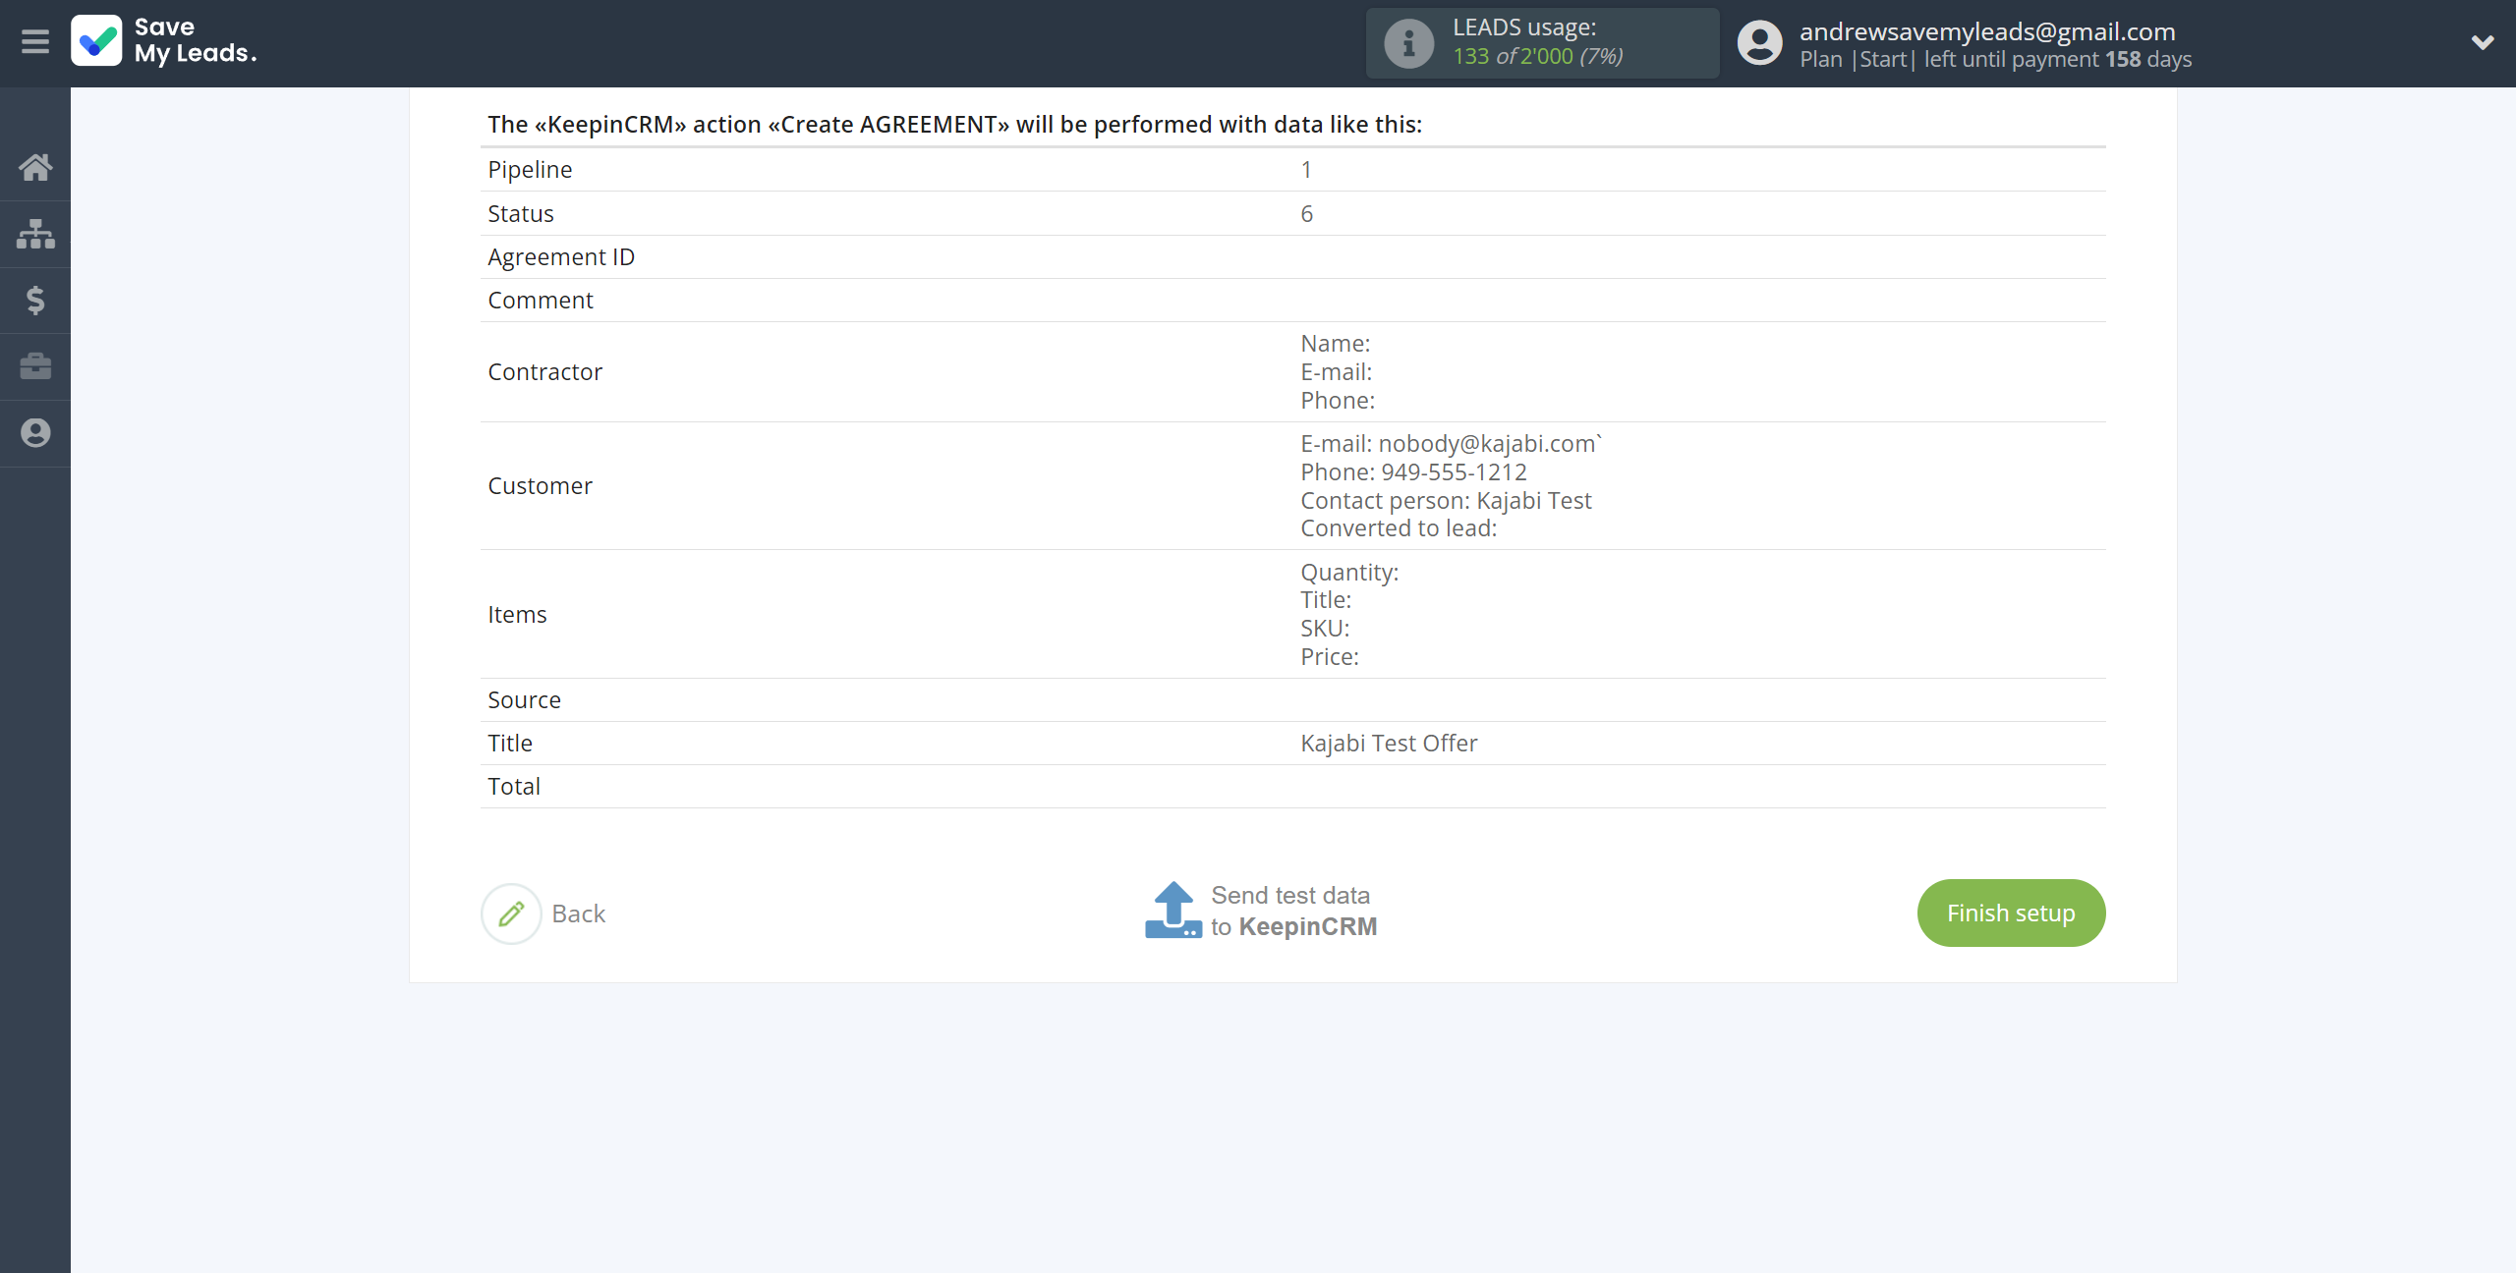Click the account email andrewsavemyleads@gmail.com

[1987, 31]
